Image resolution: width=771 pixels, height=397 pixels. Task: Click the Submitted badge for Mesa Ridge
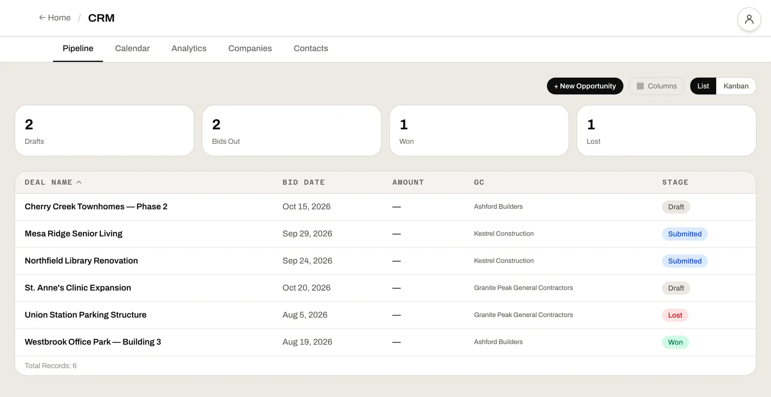click(685, 234)
